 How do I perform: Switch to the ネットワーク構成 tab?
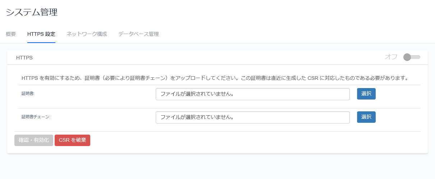click(x=87, y=34)
